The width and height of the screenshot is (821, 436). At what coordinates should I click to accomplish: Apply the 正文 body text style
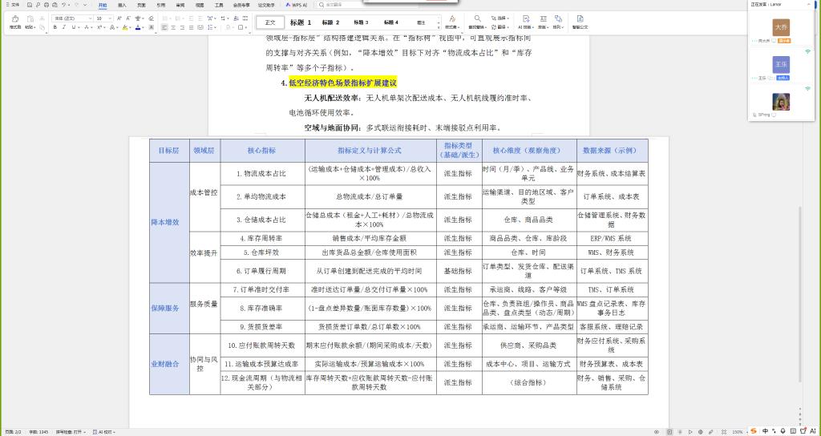(x=270, y=22)
